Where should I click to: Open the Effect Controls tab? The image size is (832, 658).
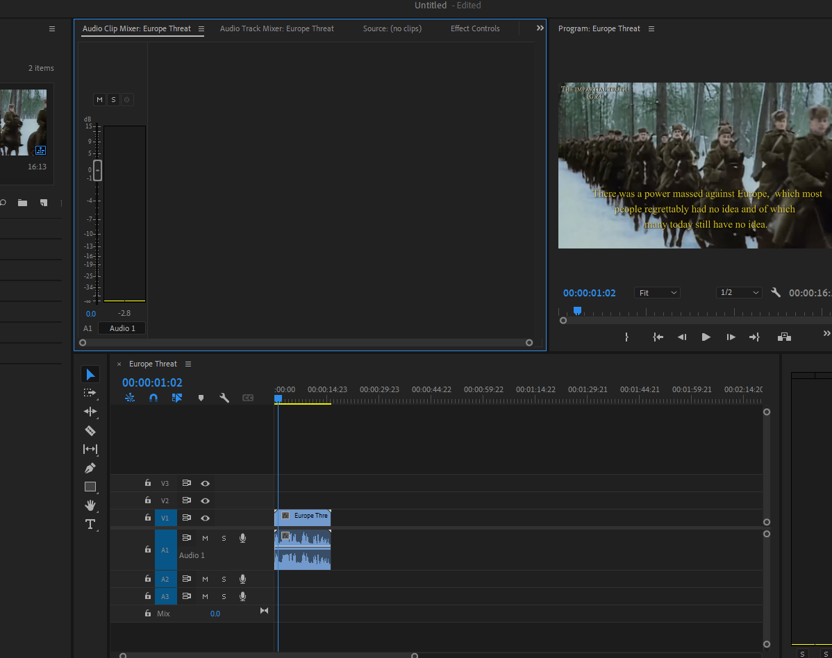(x=475, y=28)
